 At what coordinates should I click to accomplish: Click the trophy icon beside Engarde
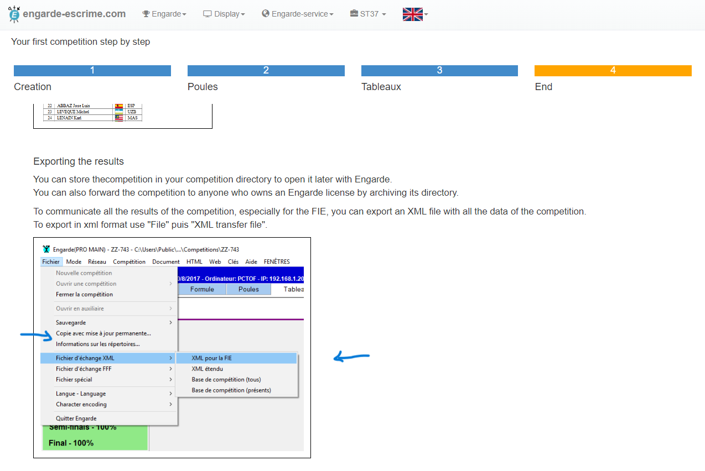[x=146, y=14]
